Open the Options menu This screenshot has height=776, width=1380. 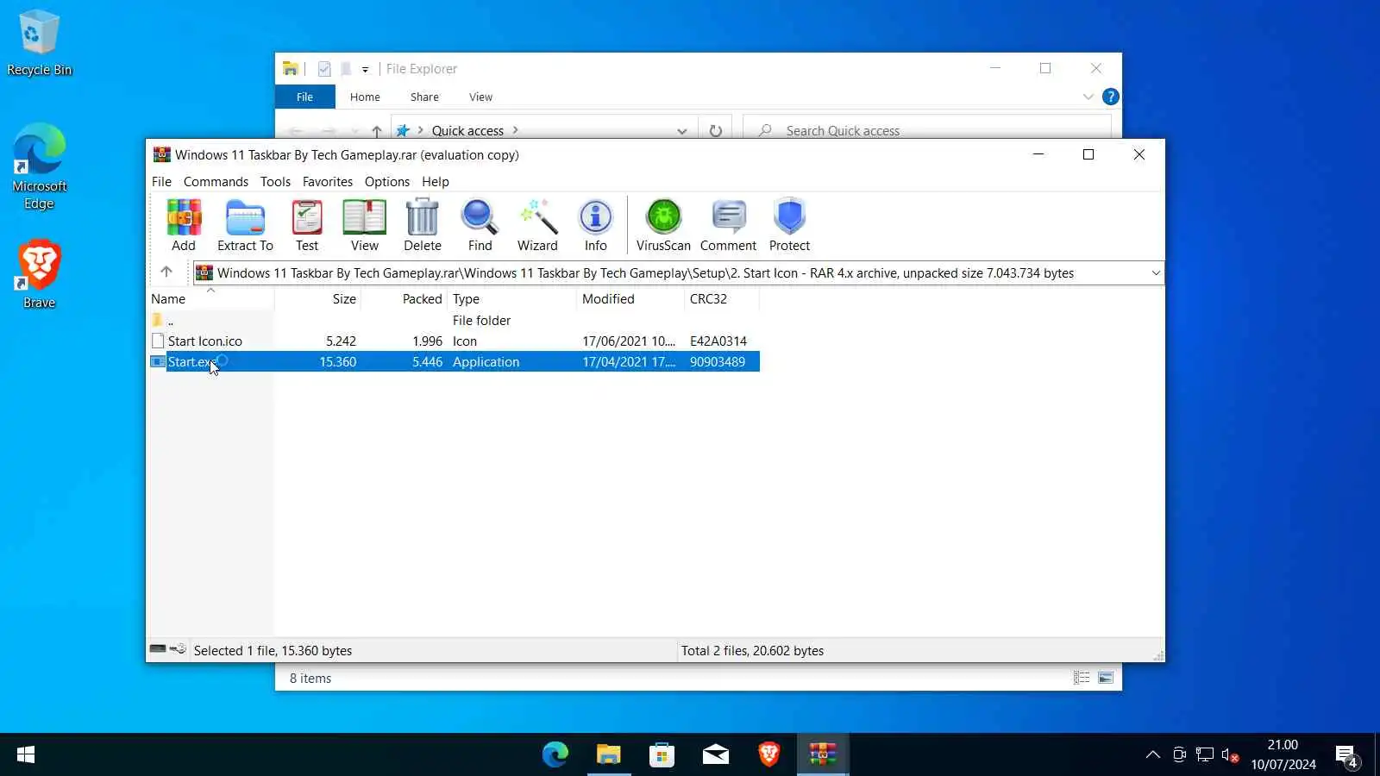click(387, 181)
